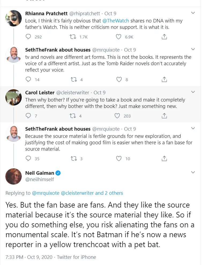Expand options menu for Carol Leister's tweet

click(x=193, y=92)
